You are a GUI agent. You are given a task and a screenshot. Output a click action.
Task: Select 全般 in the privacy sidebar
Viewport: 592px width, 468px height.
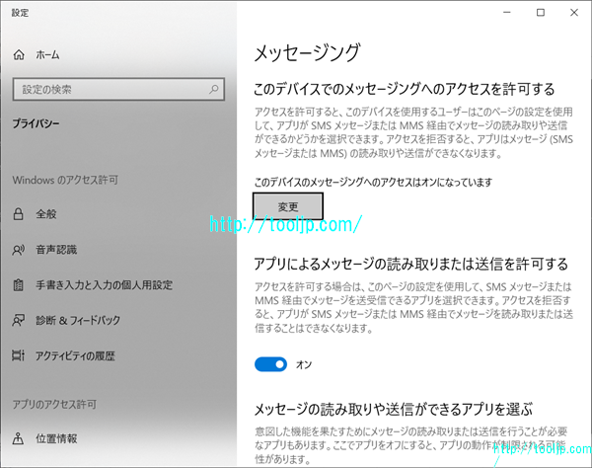click(x=46, y=214)
